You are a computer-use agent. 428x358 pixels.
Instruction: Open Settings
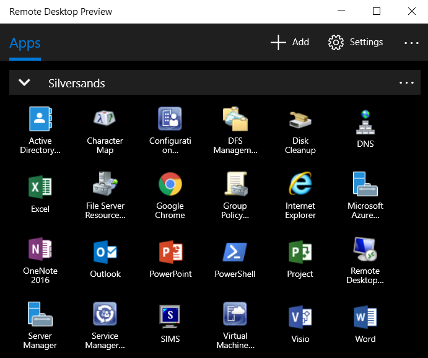[356, 42]
